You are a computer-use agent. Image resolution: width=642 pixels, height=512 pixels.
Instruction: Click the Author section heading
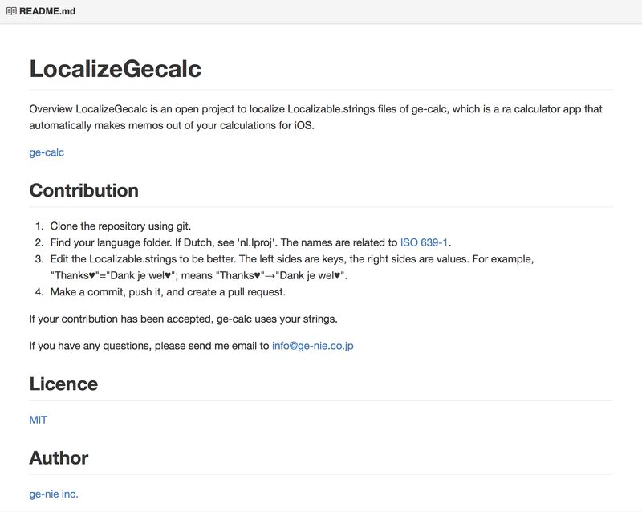coord(59,458)
